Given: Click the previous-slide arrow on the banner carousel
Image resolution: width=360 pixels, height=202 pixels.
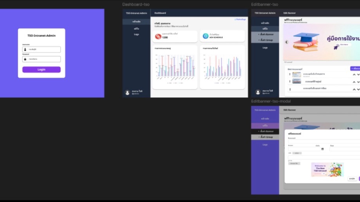Looking at the screenshot, I should click(286, 42).
